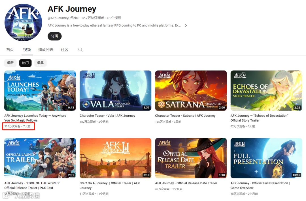
Task: Click 'Official Full Presentation' video title
Action: pos(260,186)
